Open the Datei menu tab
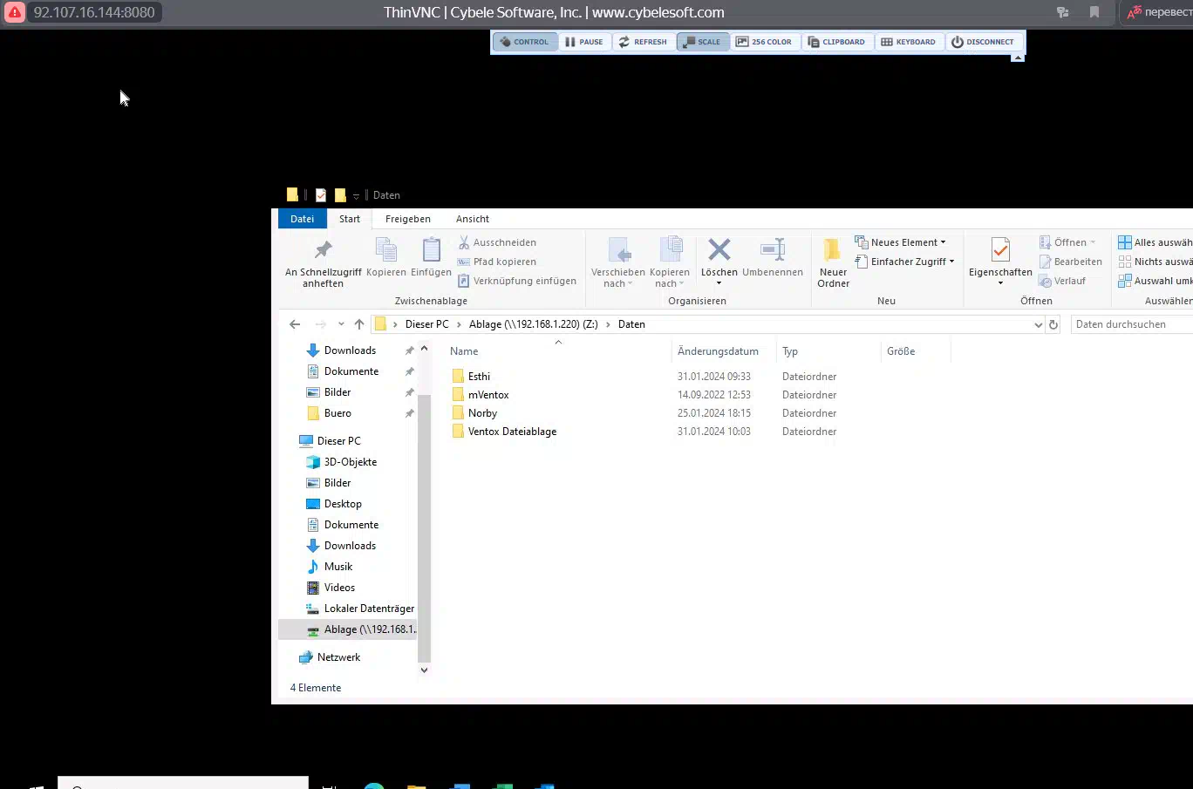This screenshot has width=1193, height=789. (302, 219)
